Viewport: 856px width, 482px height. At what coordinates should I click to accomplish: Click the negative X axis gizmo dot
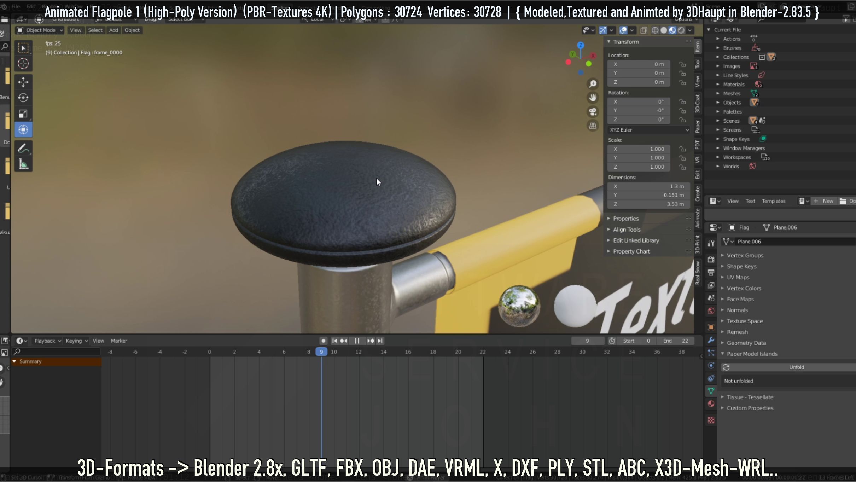point(568,63)
